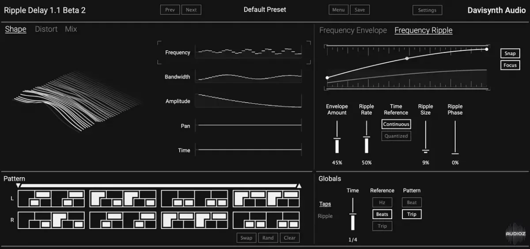530x249 pixels.
Task: Open the Frequency Envelope tab
Action: pos(353,30)
